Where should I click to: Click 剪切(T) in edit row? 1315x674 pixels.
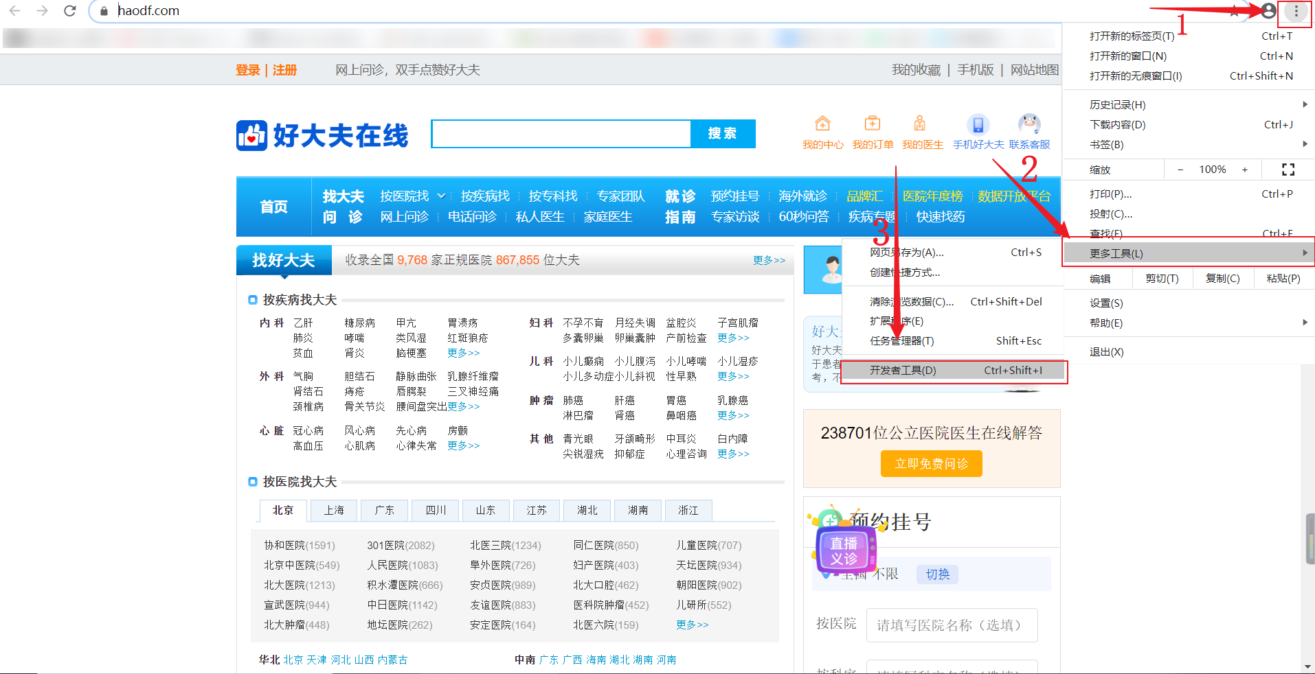coord(1162,279)
